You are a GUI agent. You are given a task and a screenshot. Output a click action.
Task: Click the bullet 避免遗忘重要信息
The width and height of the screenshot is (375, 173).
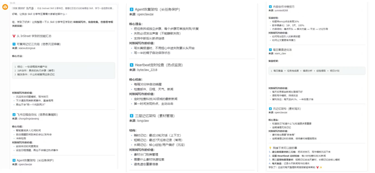[146, 164]
